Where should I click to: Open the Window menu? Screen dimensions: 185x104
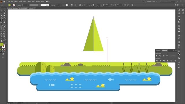[38, 2]
